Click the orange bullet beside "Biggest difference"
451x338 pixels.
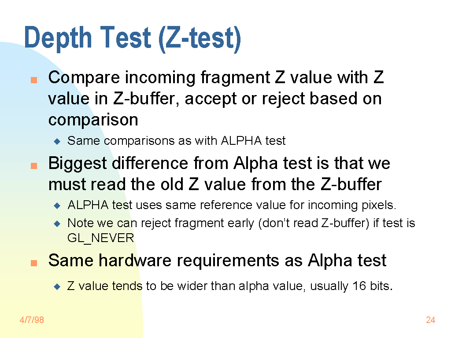(x=33, y=166)
